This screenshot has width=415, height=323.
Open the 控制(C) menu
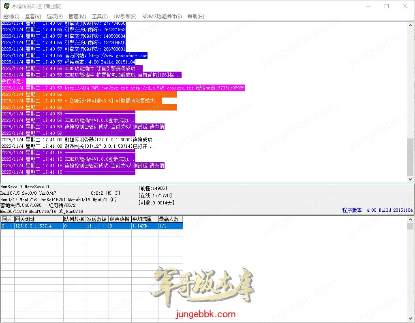(x=11, y=17)
